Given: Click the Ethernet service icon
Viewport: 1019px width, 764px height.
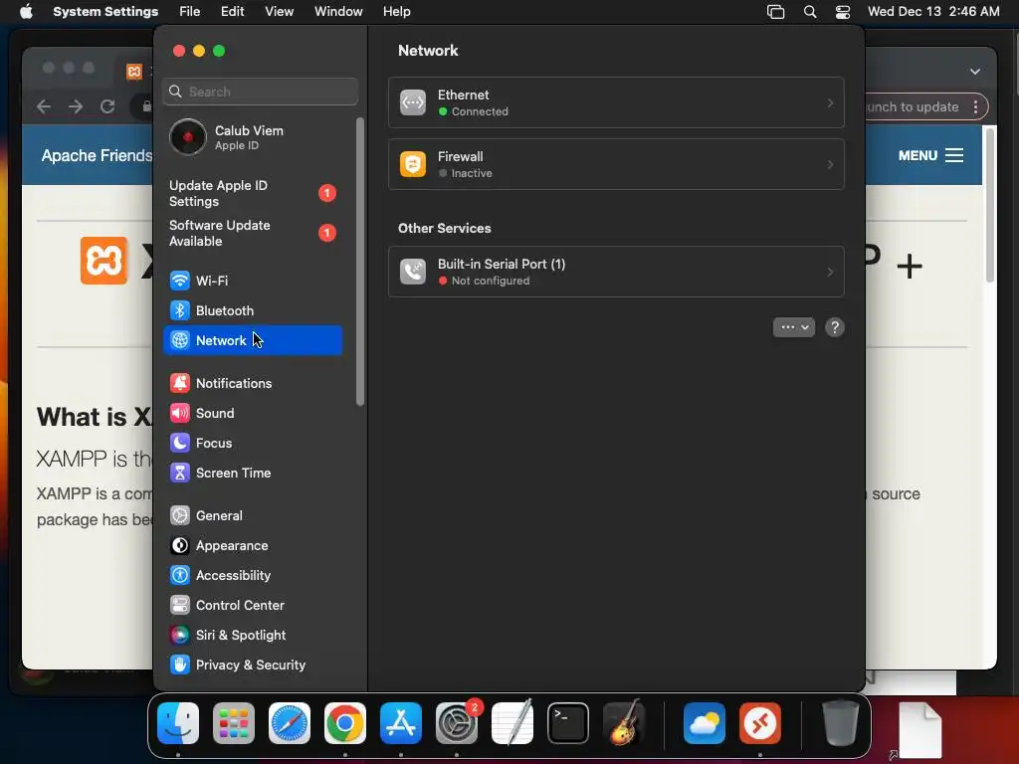Looking at the screenshot, I should [413, 102].
